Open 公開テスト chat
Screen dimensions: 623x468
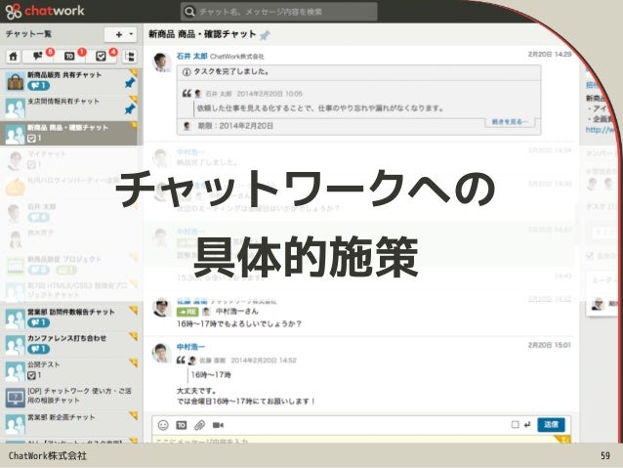point(69,370)
